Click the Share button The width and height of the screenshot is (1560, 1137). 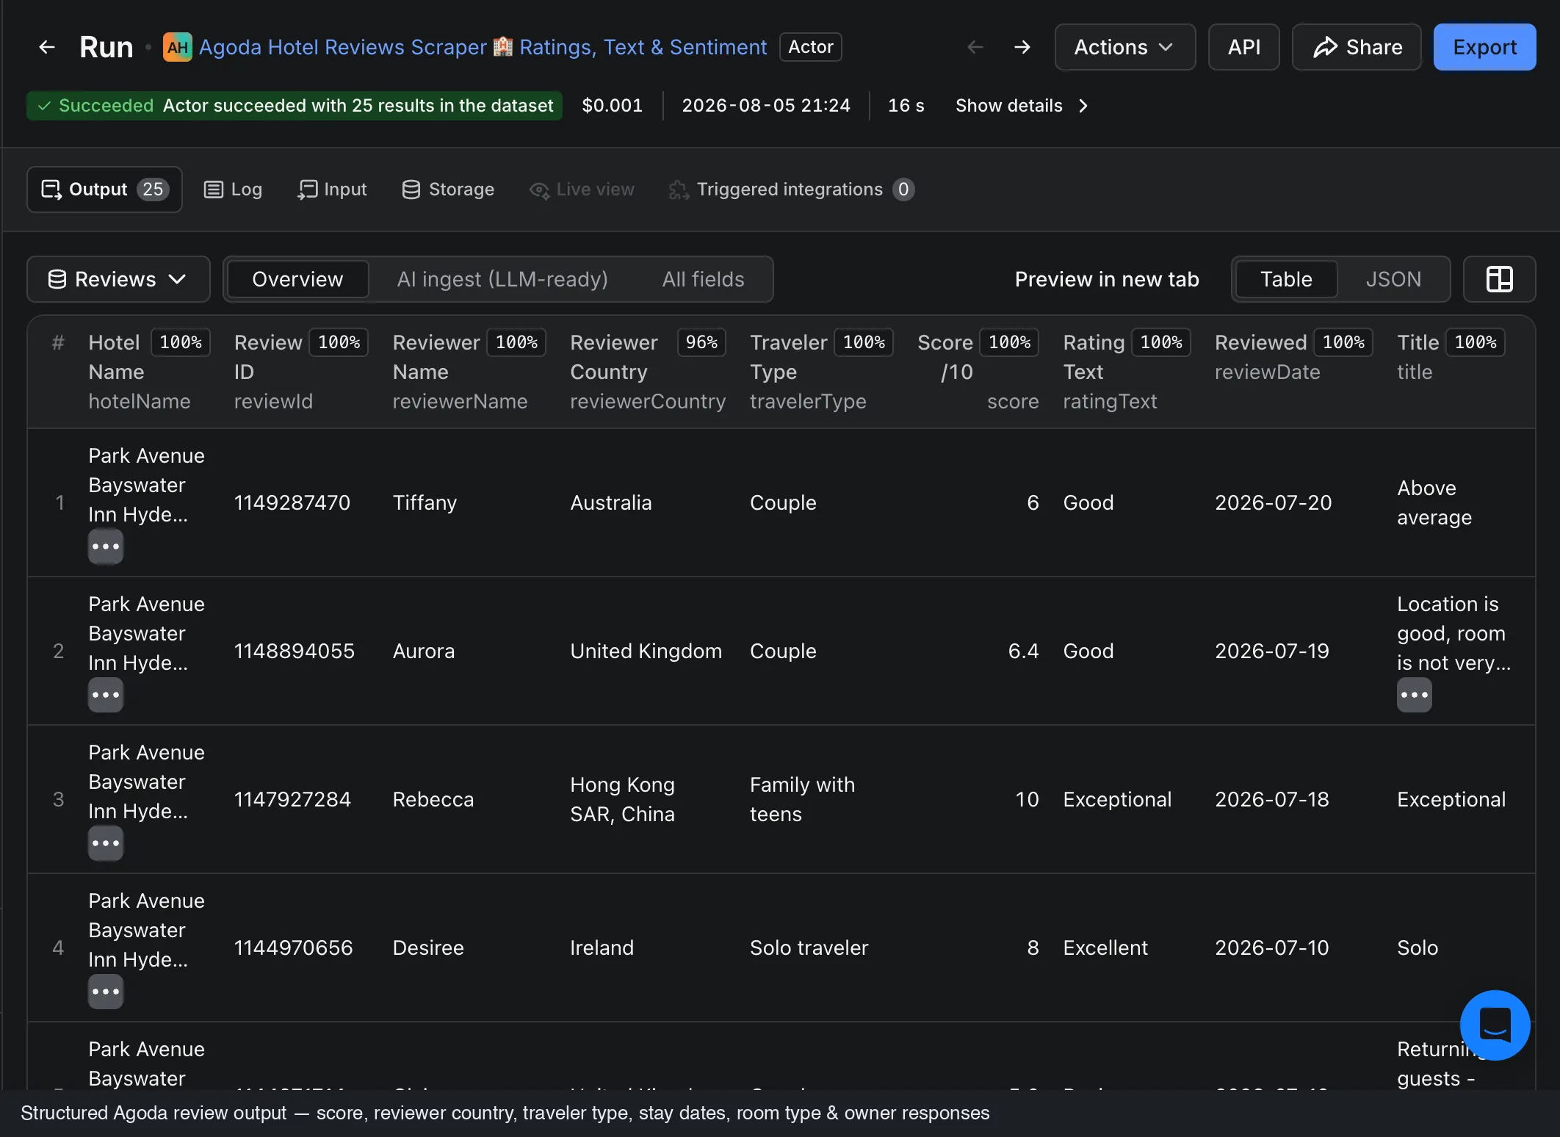[x=1357, y=47]
